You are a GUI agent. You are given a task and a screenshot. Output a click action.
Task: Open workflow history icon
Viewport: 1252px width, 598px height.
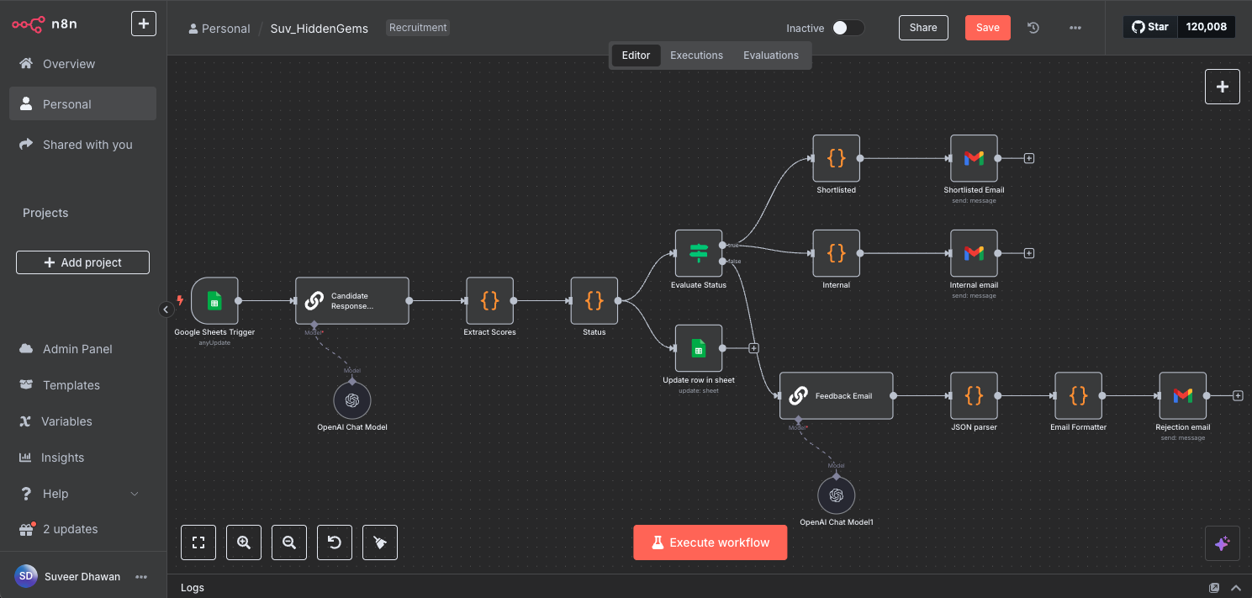click(x=1033, y=28)
